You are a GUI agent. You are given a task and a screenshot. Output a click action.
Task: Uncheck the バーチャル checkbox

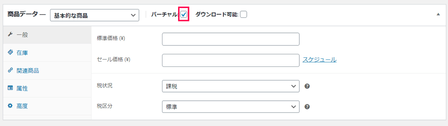184,14
